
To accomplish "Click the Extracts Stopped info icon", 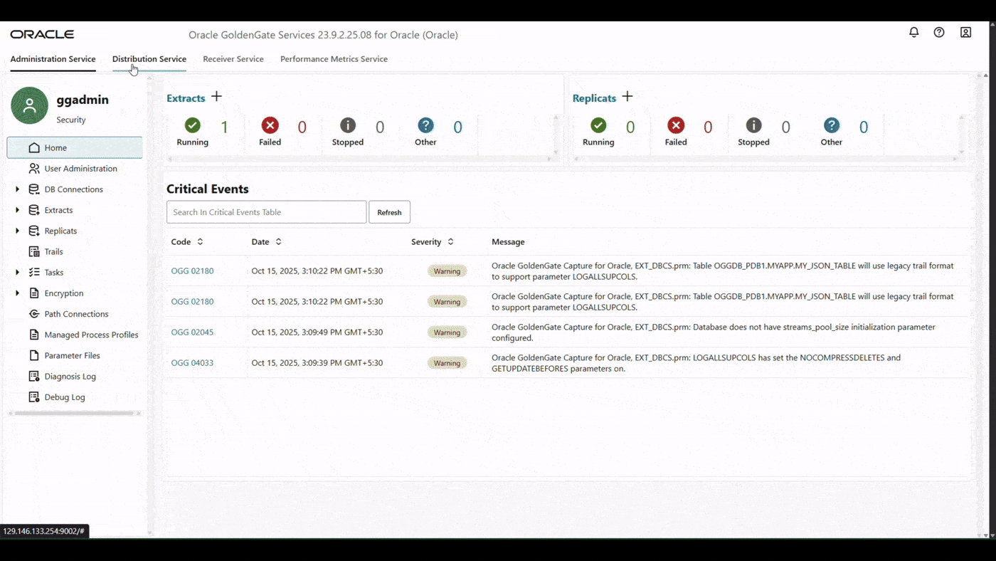I will 348,125.
